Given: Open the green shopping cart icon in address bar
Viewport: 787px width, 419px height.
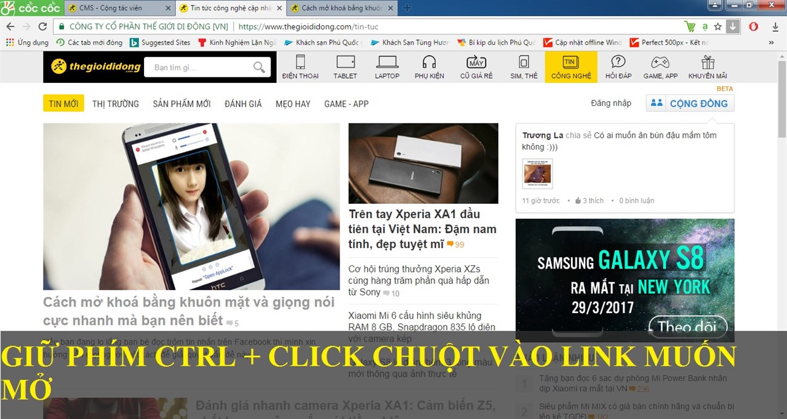Looking at the screenshot, I should pos(690,27).
